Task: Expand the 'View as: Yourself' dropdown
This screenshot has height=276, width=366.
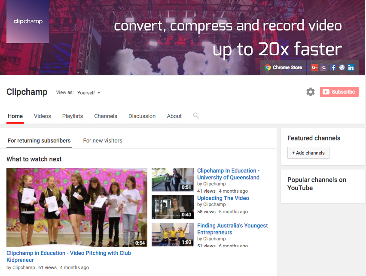Action: click(x=88, y=93)
